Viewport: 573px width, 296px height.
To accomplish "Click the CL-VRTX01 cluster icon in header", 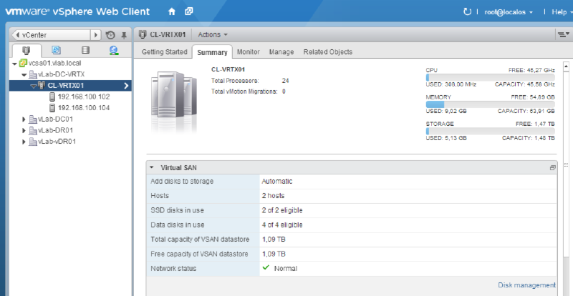I will click(x=143, y=34).
